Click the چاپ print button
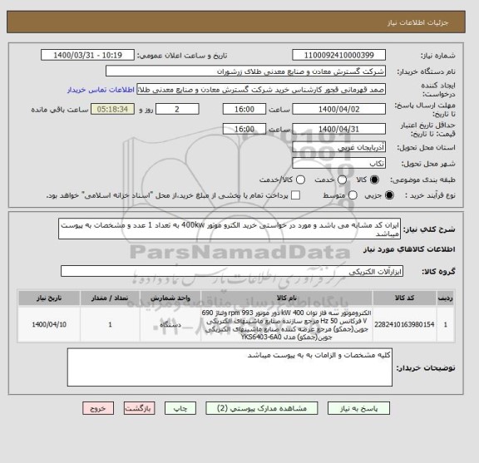 (x=180, y=408)
